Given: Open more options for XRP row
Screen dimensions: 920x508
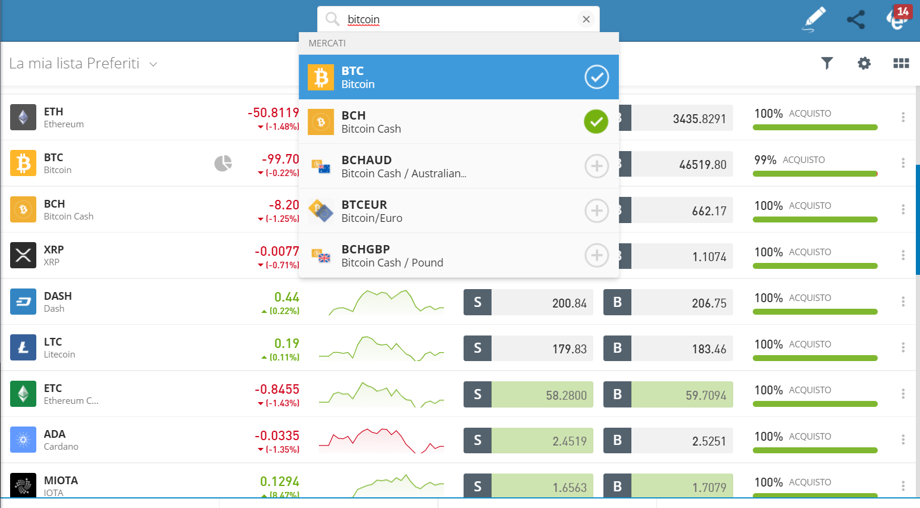Looking at the screenshot, I should [903, 255].
